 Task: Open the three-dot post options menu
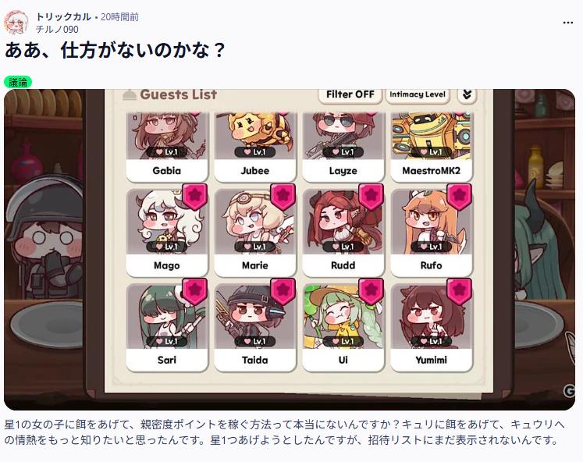point(567,23)
